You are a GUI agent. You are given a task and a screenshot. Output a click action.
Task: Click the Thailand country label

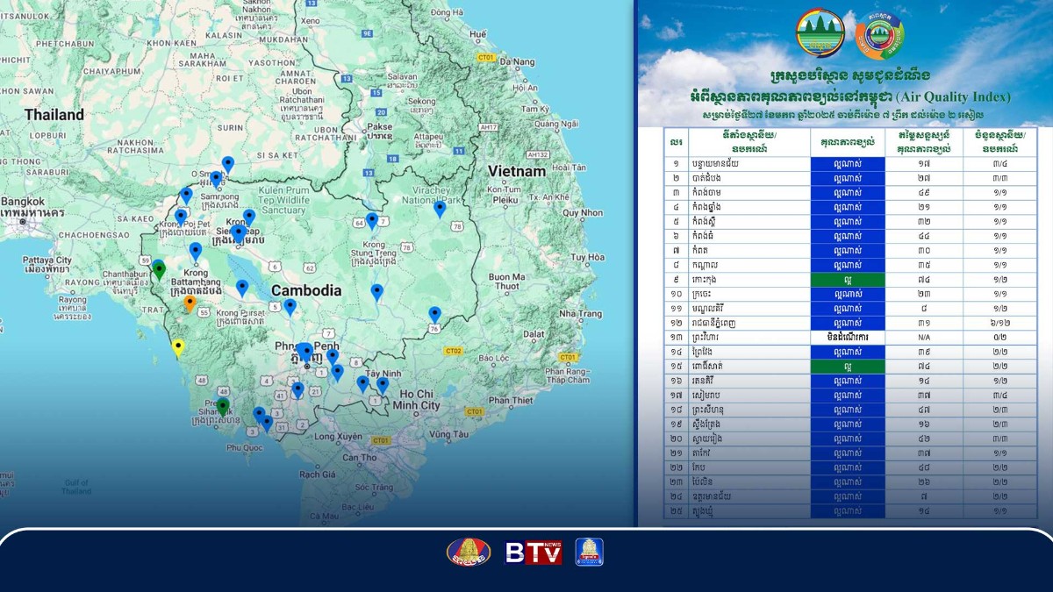[x=54, y=115]
